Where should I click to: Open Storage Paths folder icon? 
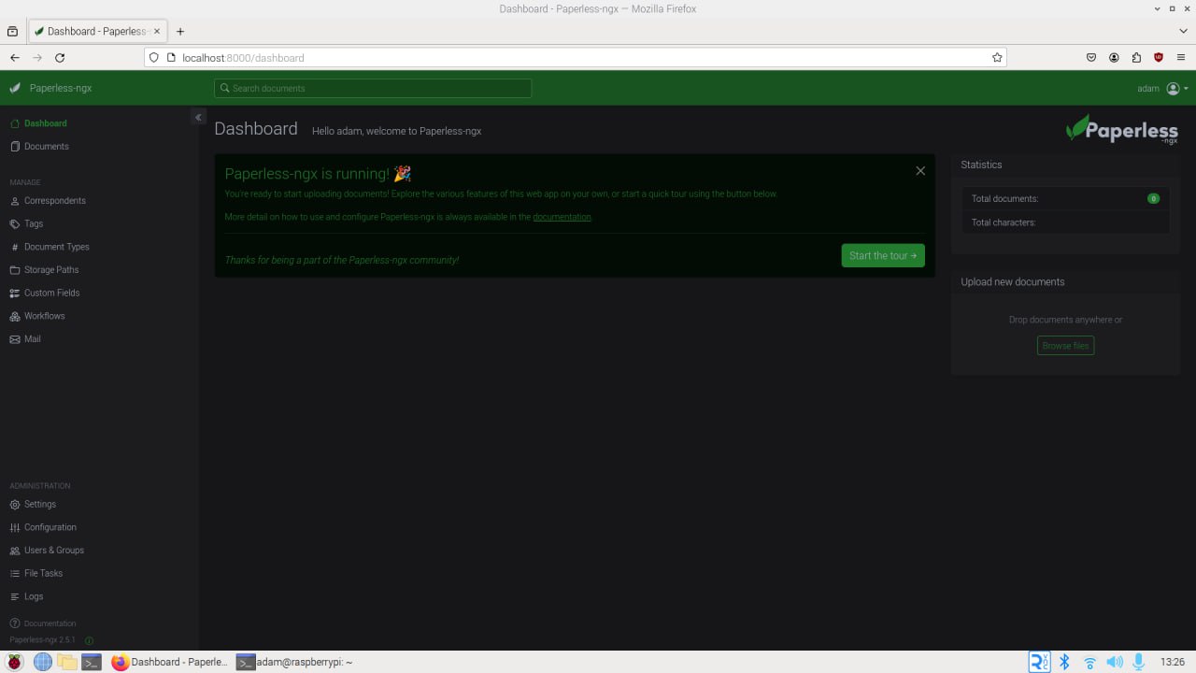pyautogui.click(x=15, y=270)
